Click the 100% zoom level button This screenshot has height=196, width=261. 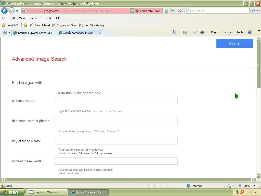pyautogui.click(x=244, y=186)
